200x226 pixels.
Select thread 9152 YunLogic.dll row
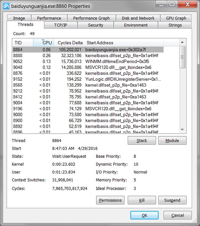pyautogui.click(x=88, y=79)
